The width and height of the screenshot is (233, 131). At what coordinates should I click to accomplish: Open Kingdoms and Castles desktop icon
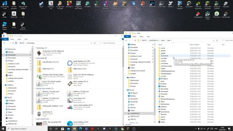(x=79, y=5)
